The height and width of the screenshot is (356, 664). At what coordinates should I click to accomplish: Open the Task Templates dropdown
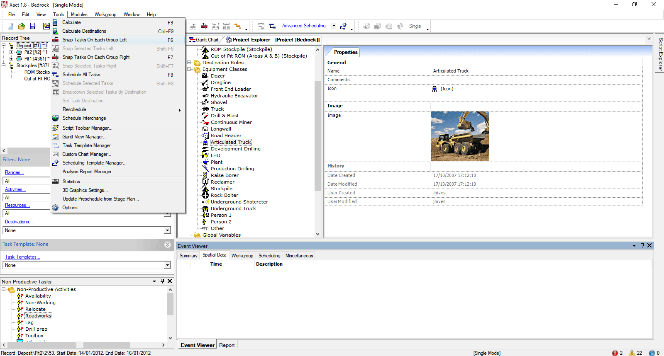click(167, 265)
